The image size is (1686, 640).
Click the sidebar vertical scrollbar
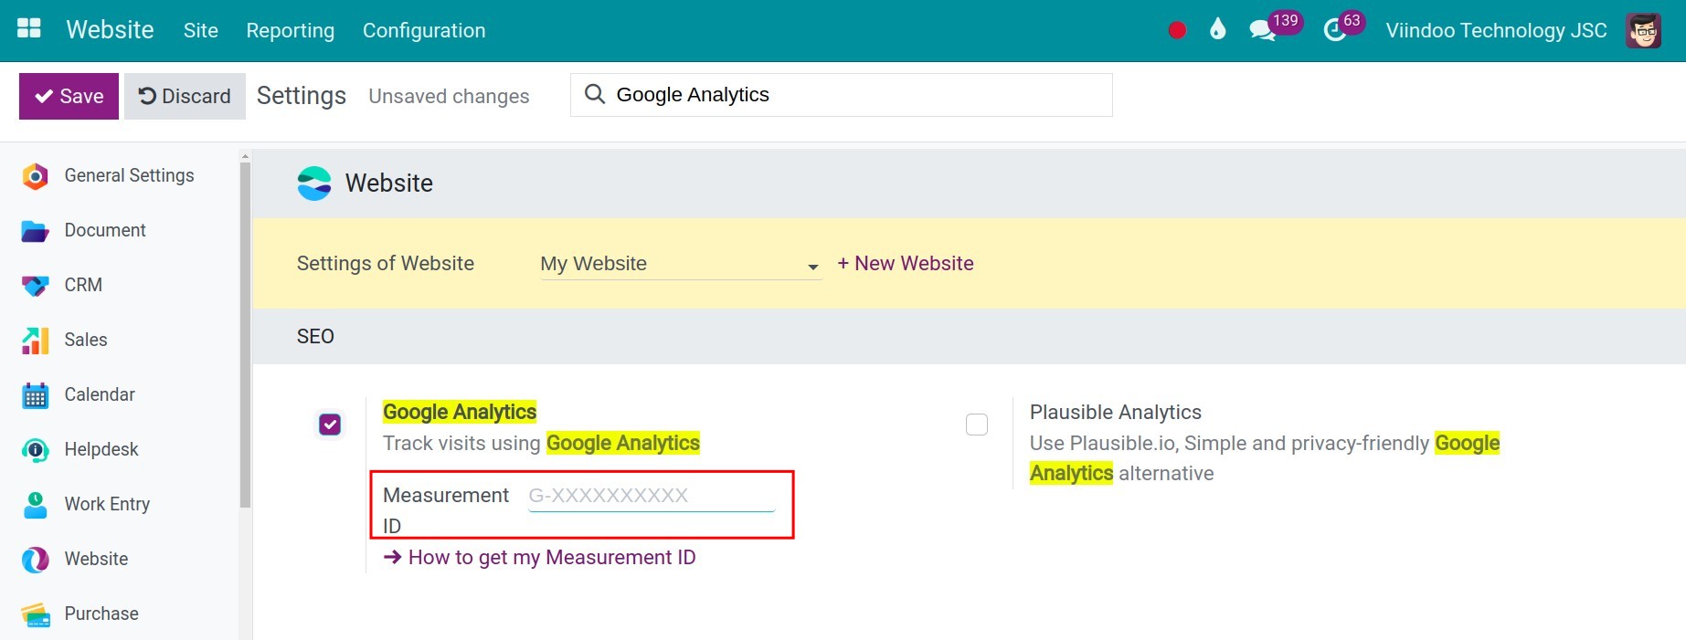(x=245, y=333)
